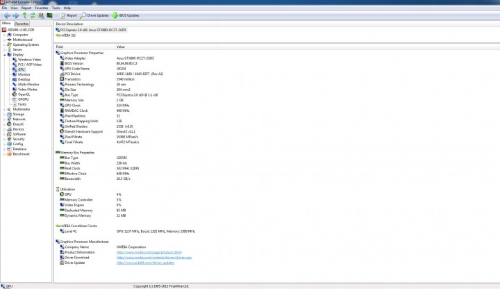Open the Tools menu
The image size is (500, 289).
56,8
